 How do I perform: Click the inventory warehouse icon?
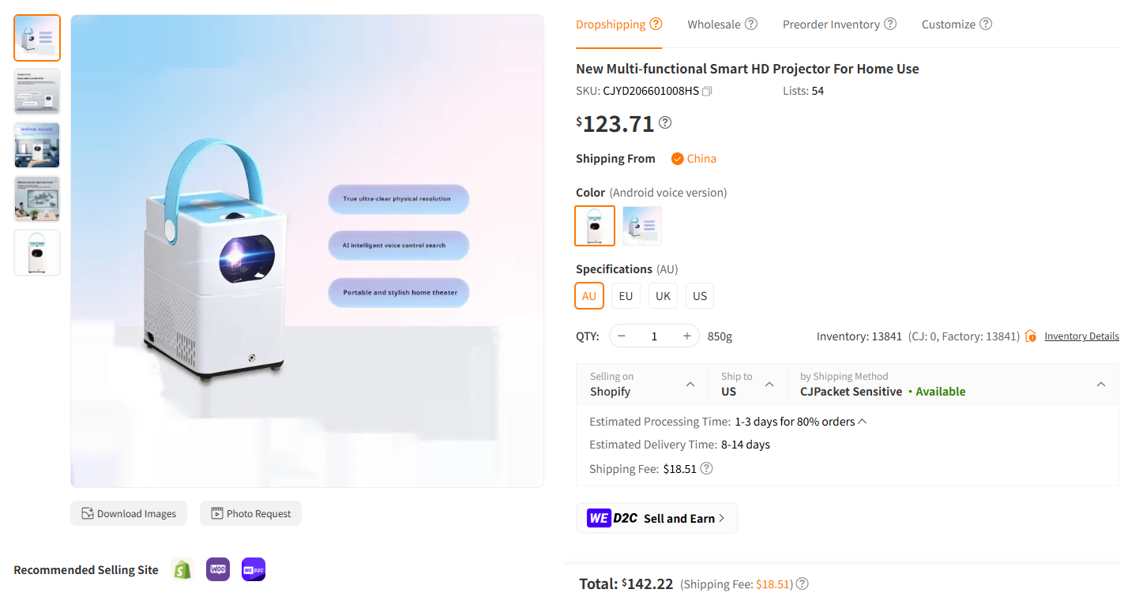point(1031,336)
